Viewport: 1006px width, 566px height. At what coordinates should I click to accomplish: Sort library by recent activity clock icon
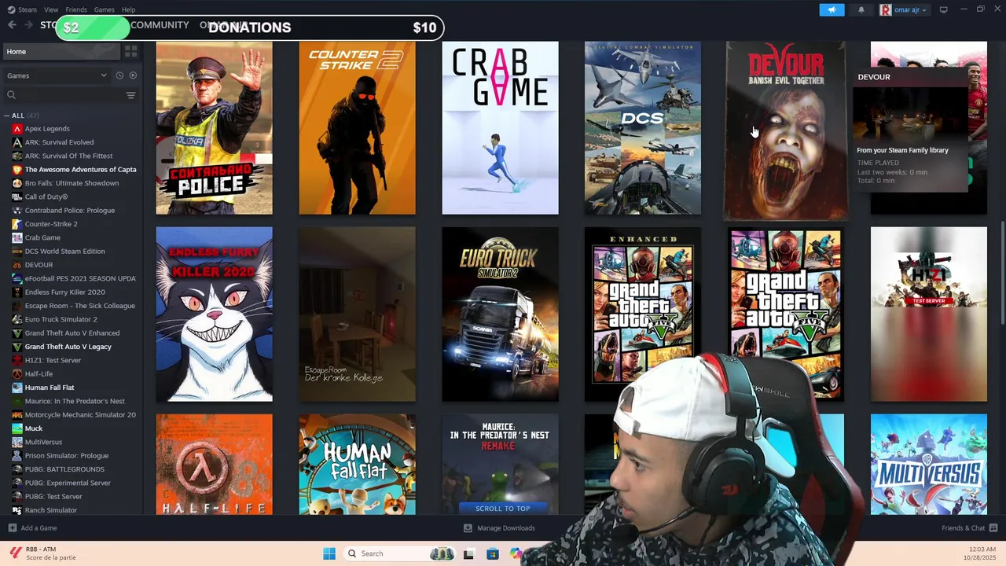[x=119, y=75]
